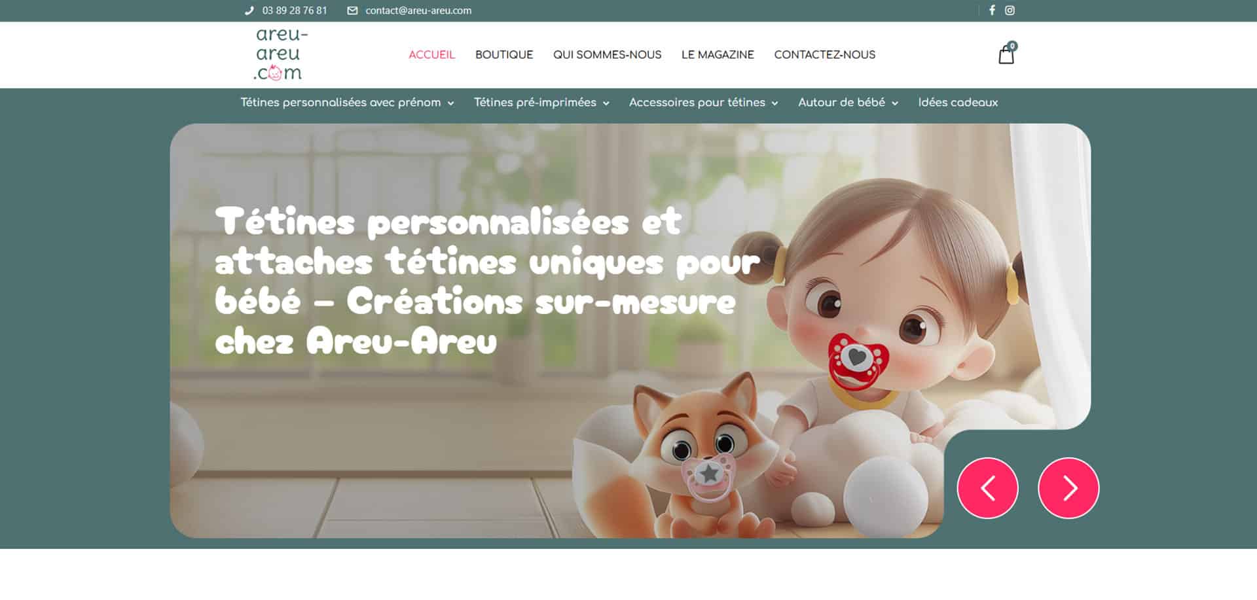Expand Autour de bébé dropdown
1257x600 pixels.
click(x=848, y=103)
